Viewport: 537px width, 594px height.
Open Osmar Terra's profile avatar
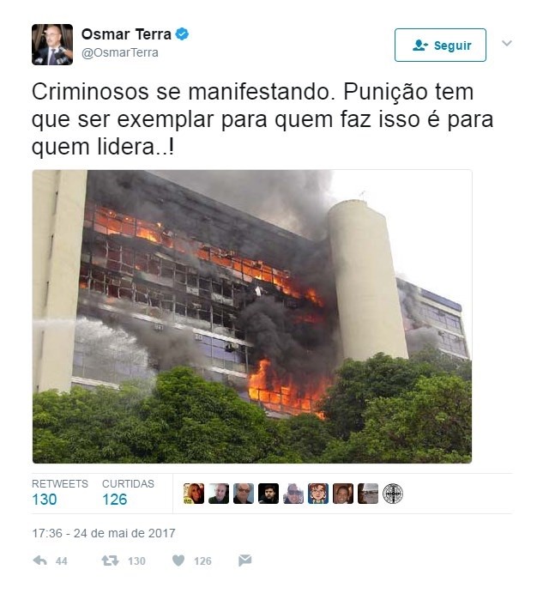click(52, 45)
